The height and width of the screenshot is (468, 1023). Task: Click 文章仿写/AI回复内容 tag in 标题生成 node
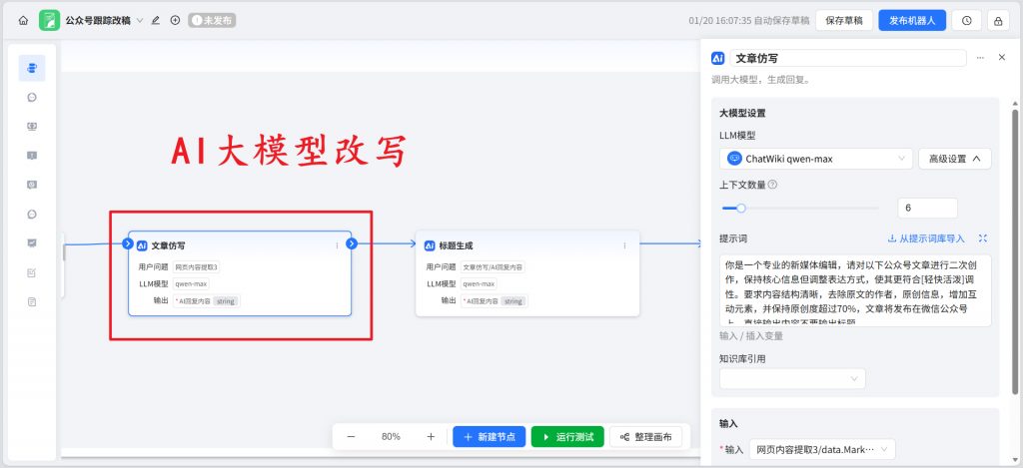[493, 267]
